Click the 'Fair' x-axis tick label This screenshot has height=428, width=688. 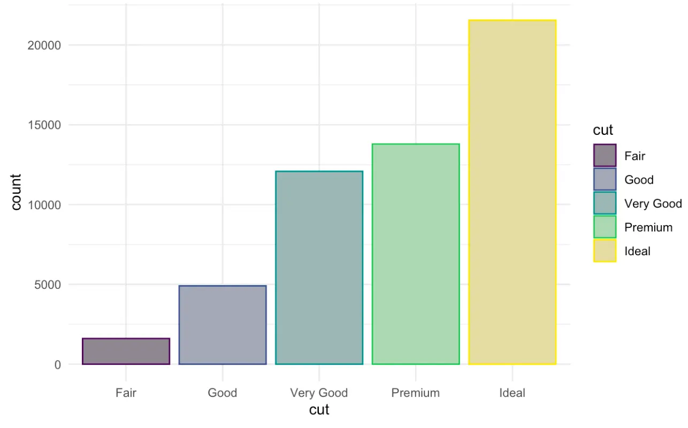tap(126, 393)
